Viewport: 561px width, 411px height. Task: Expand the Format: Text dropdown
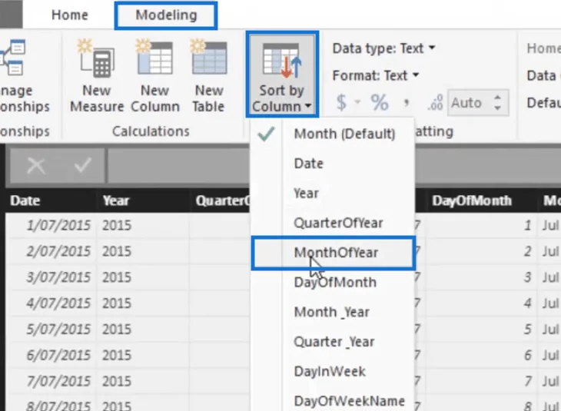(x=375, y=75)
